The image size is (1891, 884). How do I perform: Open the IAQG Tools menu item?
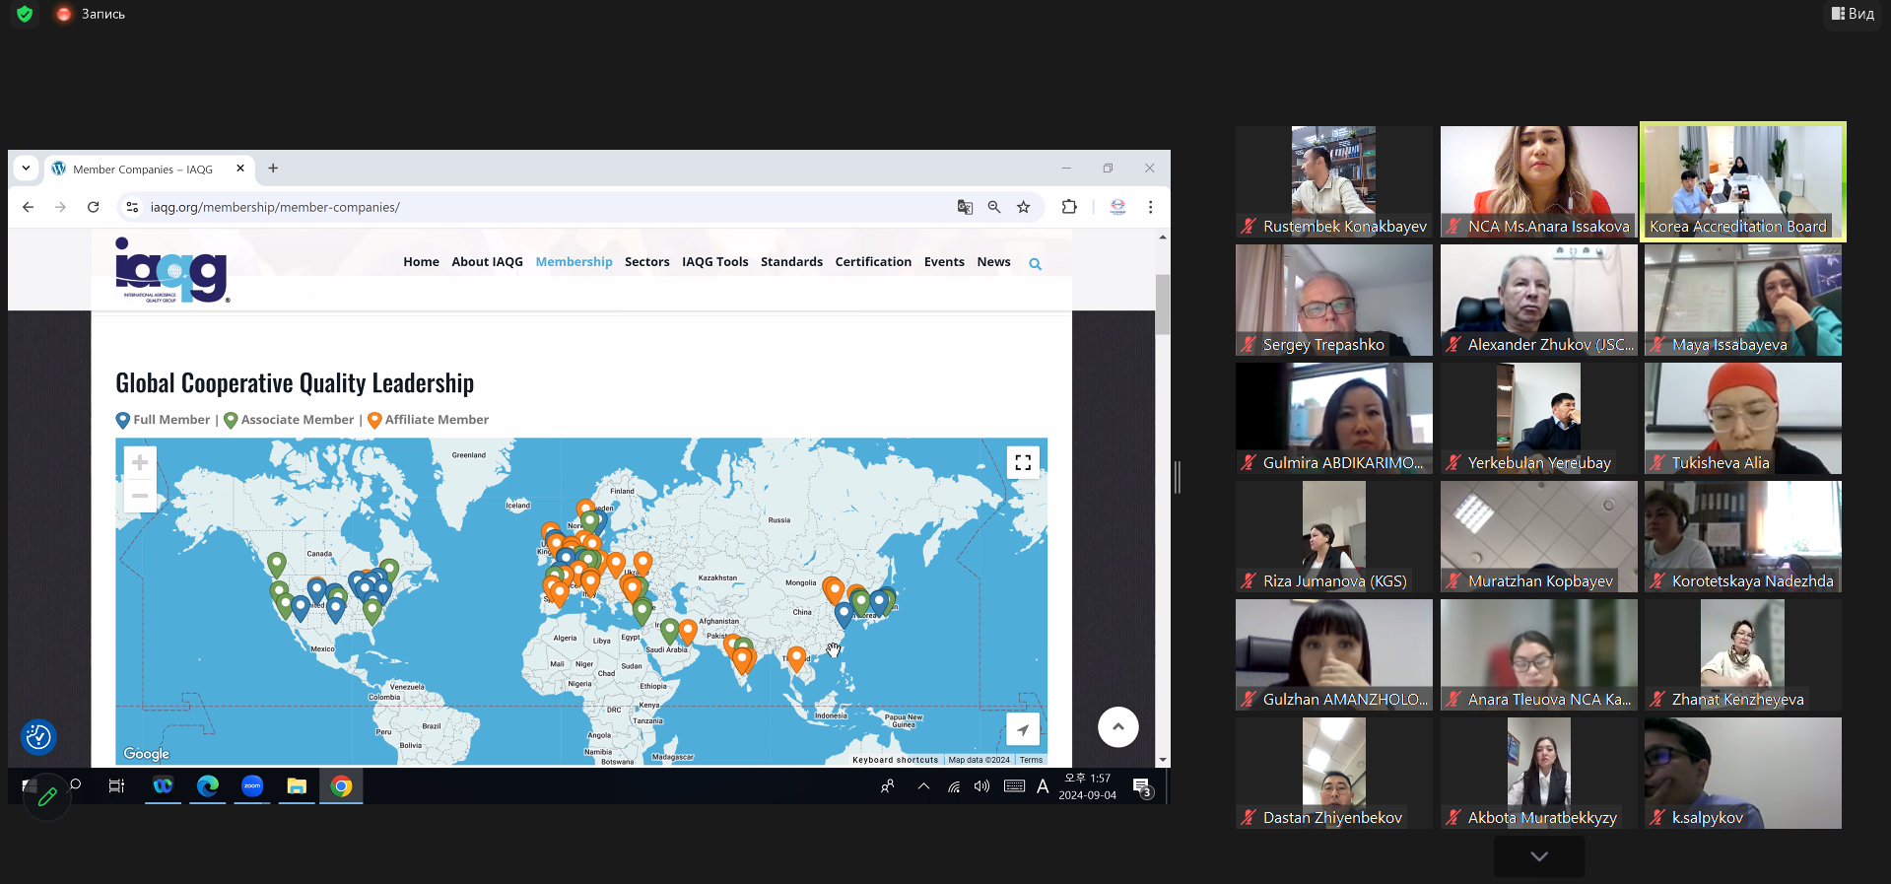point(714,262)
